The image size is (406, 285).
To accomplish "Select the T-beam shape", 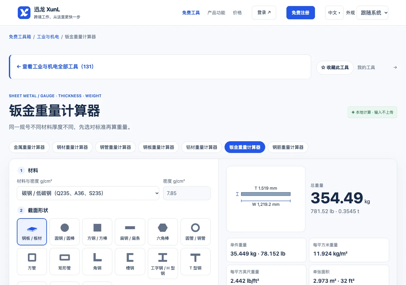I will click(195, 262).
